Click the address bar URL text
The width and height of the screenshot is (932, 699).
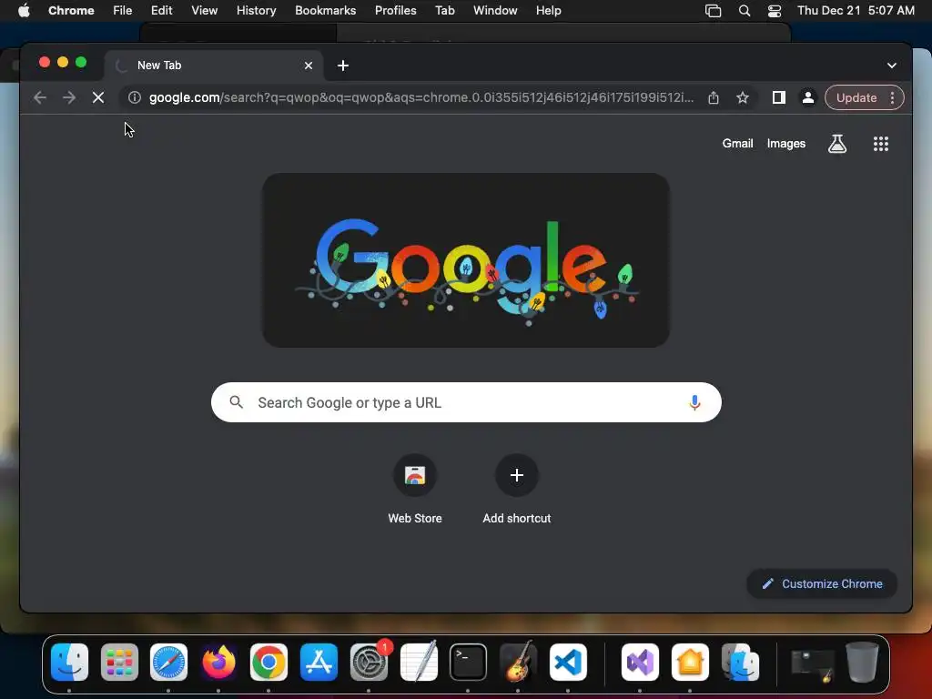click(421, 97)
